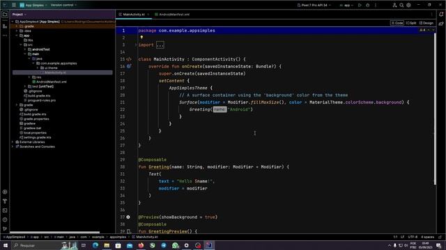This screenshot has width=446, height=250.
Task: Select settings.gradle.kts file
Action: pos(36,137)
